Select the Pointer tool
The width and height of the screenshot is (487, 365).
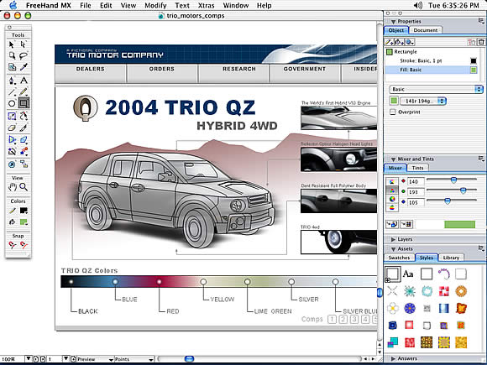tap(12, 44)
